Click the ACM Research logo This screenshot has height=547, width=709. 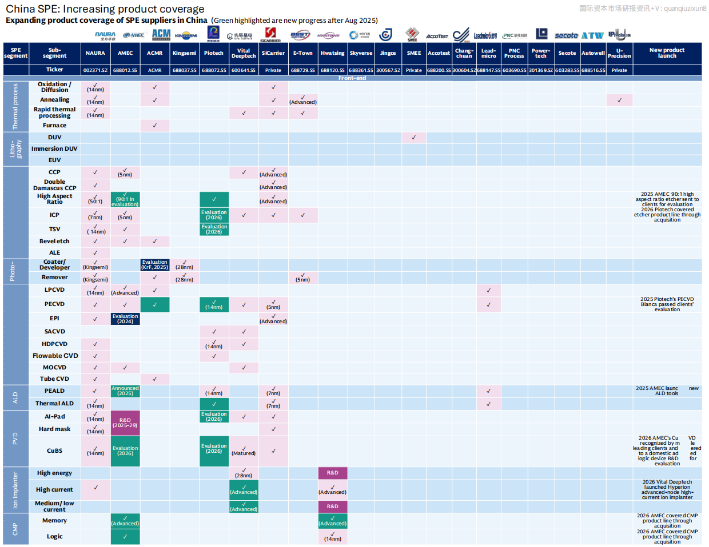click(x=161, y=35)
